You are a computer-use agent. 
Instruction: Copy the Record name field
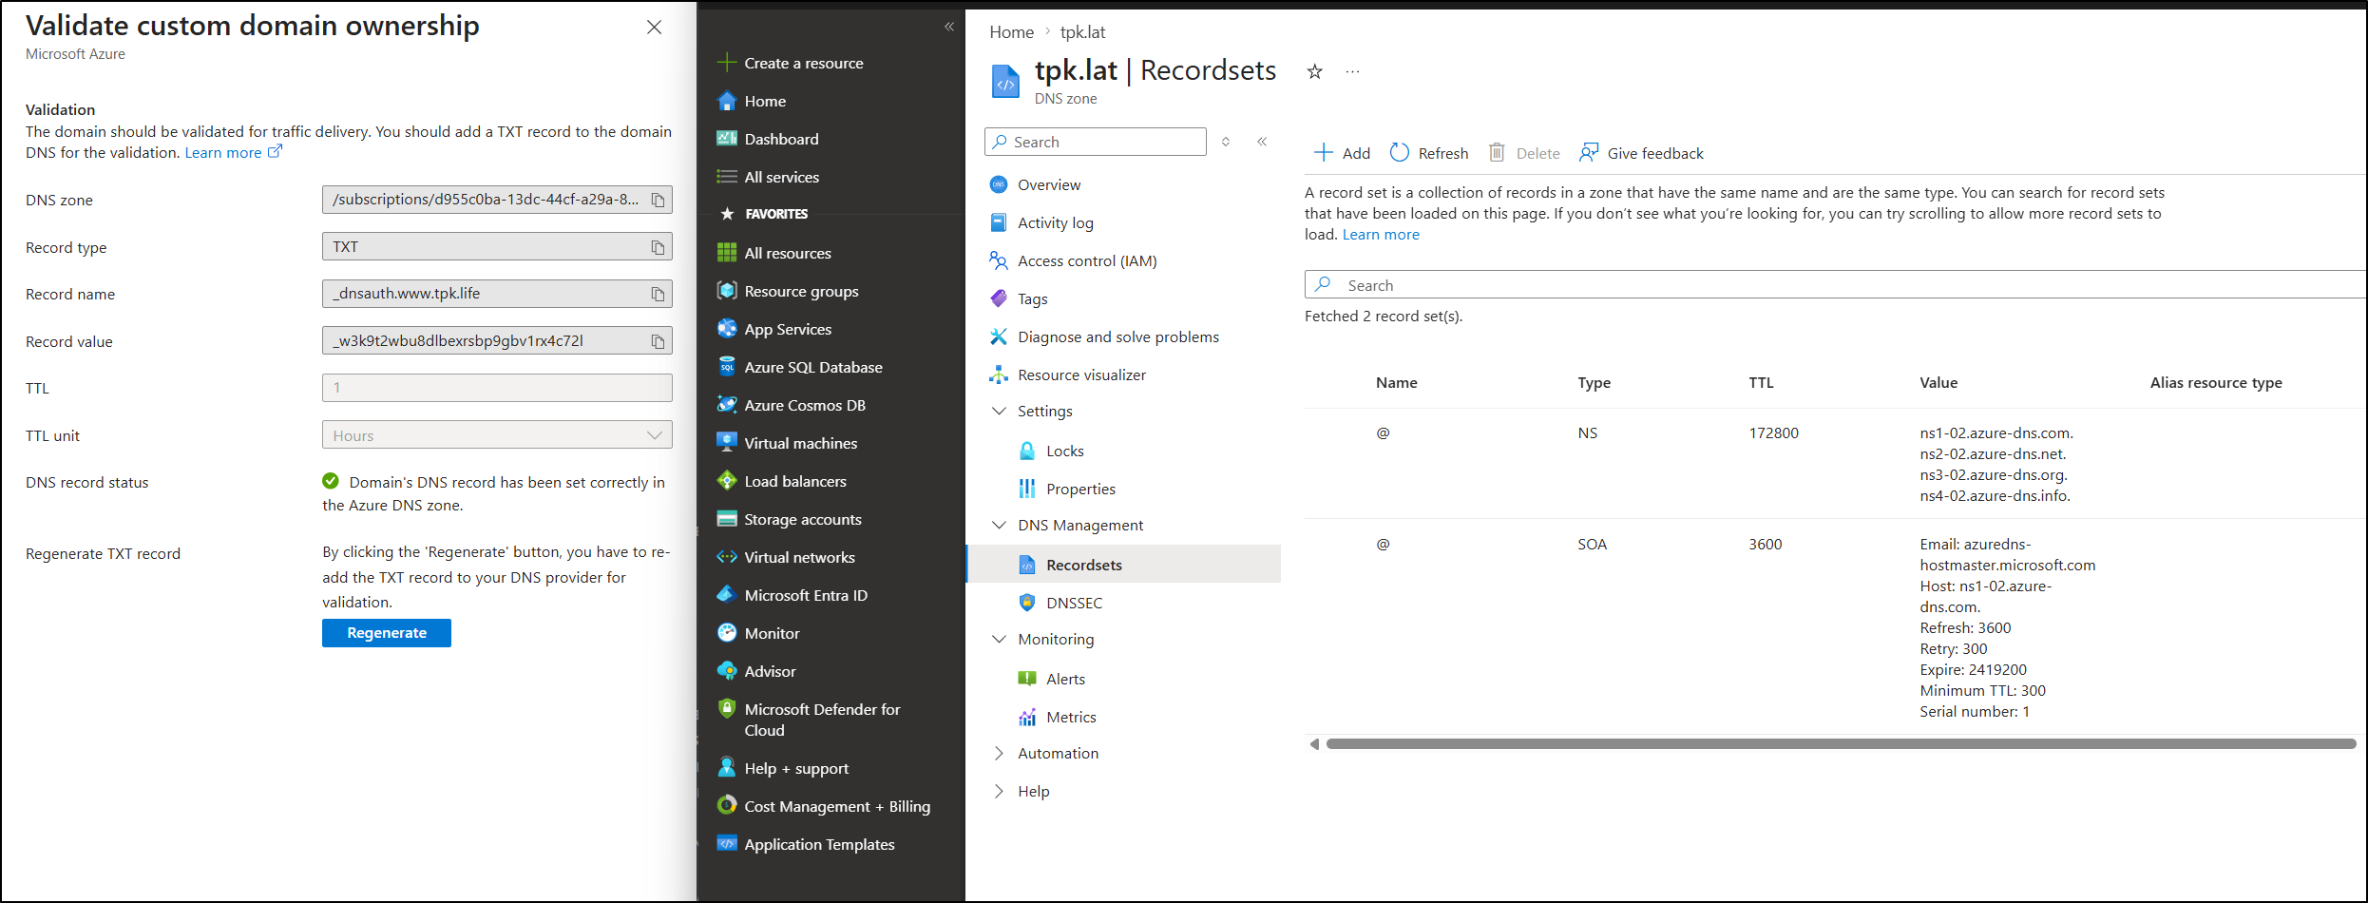658,295
